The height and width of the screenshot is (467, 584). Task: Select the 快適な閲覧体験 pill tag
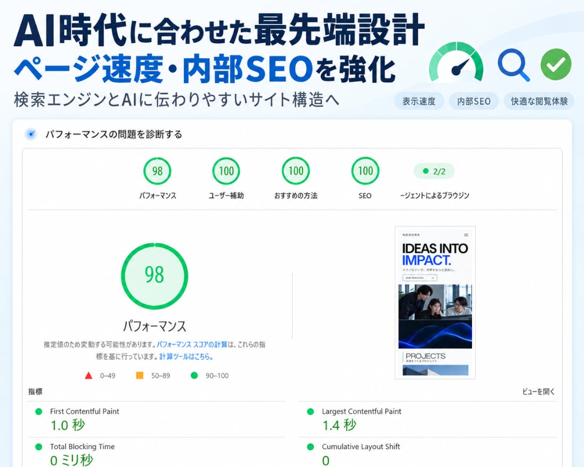pos(539,101)
